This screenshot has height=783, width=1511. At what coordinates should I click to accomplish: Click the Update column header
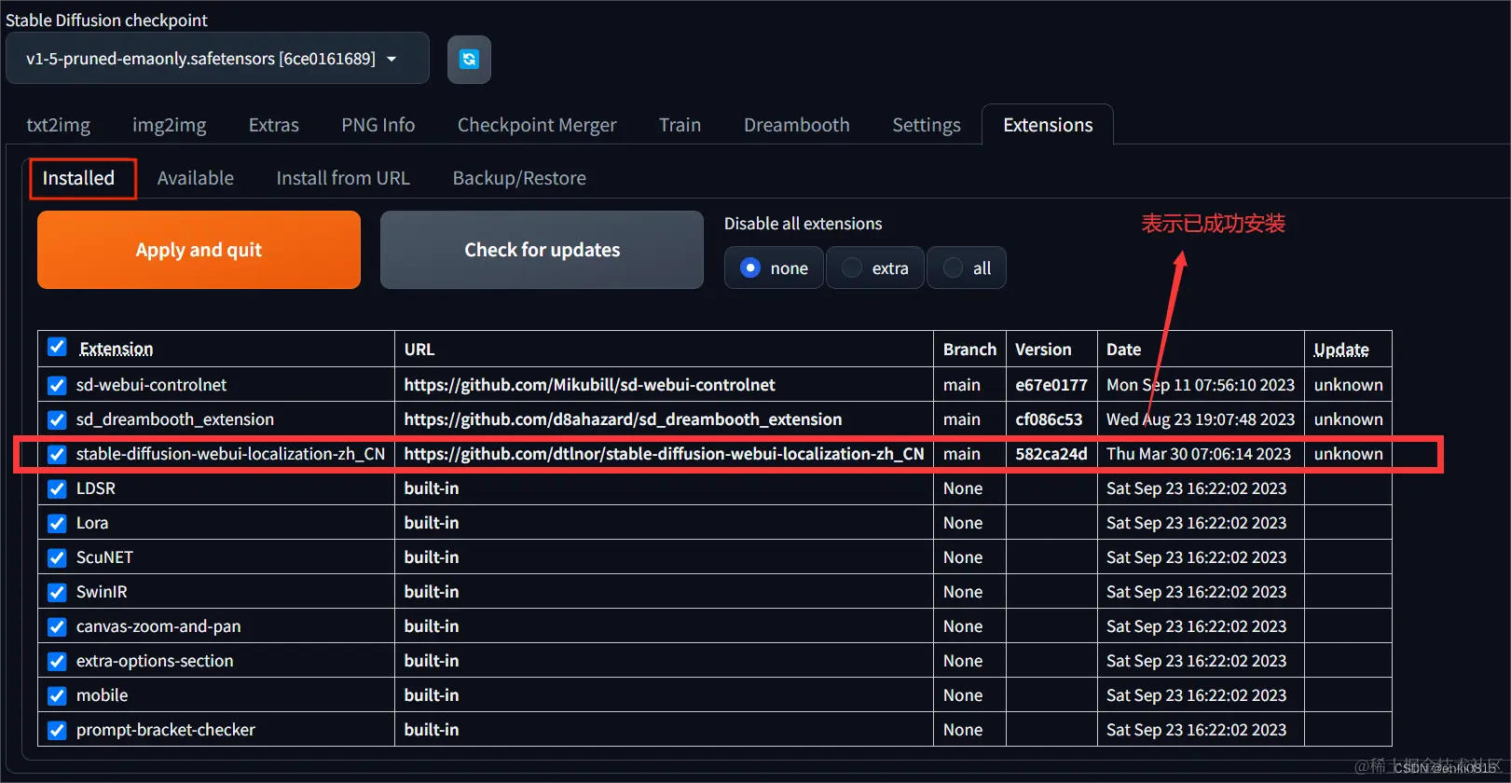click(x=1341, y=350)
